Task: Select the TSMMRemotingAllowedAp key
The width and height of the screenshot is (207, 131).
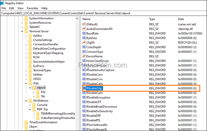Action: 58,113
